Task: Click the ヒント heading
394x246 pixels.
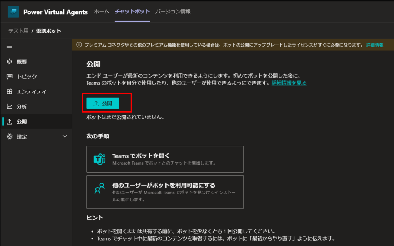Action: [95, 218]
